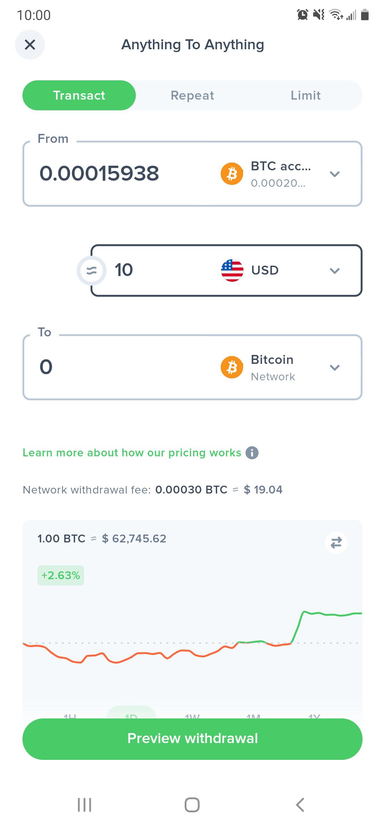Open the pricing explanation link
The image size is (385, 827).
tap(132, 453)
